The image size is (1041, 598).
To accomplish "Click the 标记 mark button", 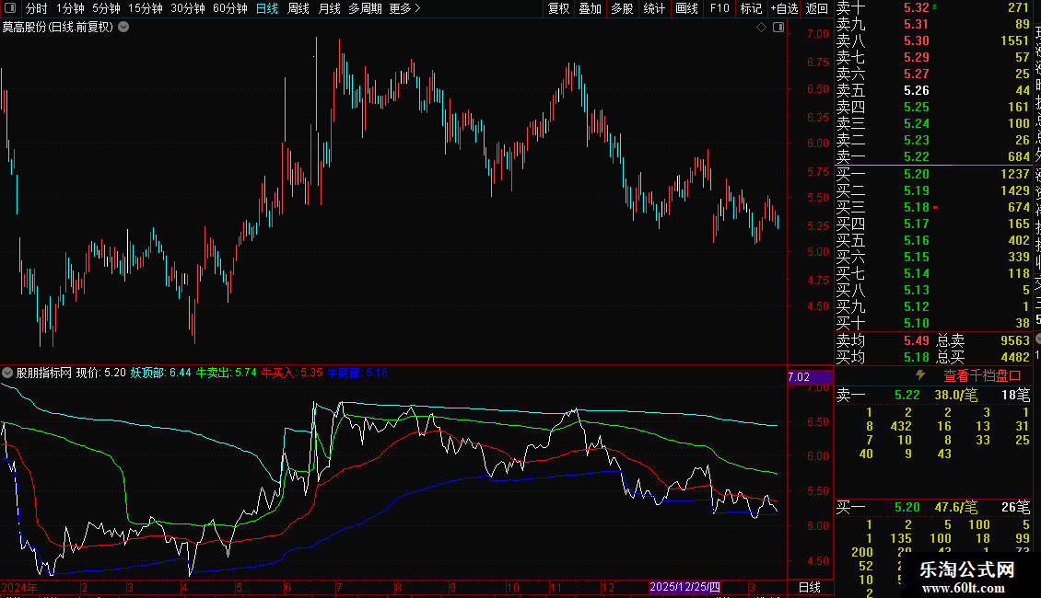I will (751, 8).
